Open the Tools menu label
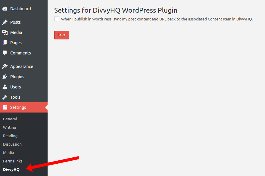 [15, 97]
